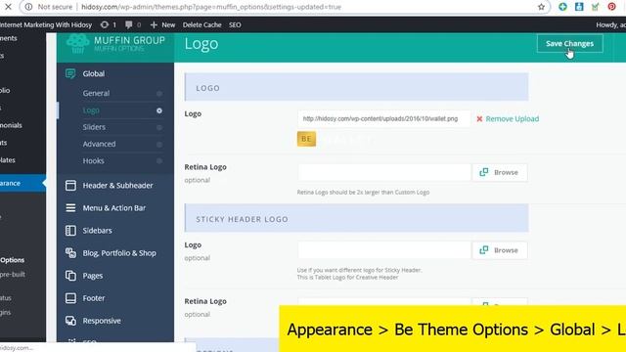Click the Muffin Group logo
This screenshot has width=626, height=352.
click(x=115, y=43)
